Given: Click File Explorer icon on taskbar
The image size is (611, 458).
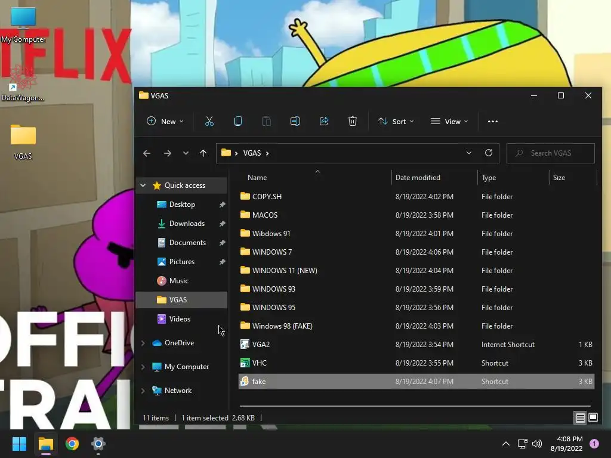Looking at the screenshot, I should pyautogui.click(x=46, y=444).
